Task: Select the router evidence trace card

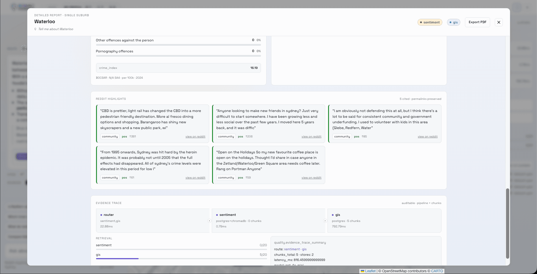Action: (x=152, y=220)
